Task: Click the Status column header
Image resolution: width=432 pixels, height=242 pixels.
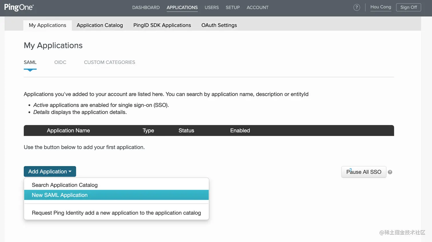Action: click(x=186, y=131)
